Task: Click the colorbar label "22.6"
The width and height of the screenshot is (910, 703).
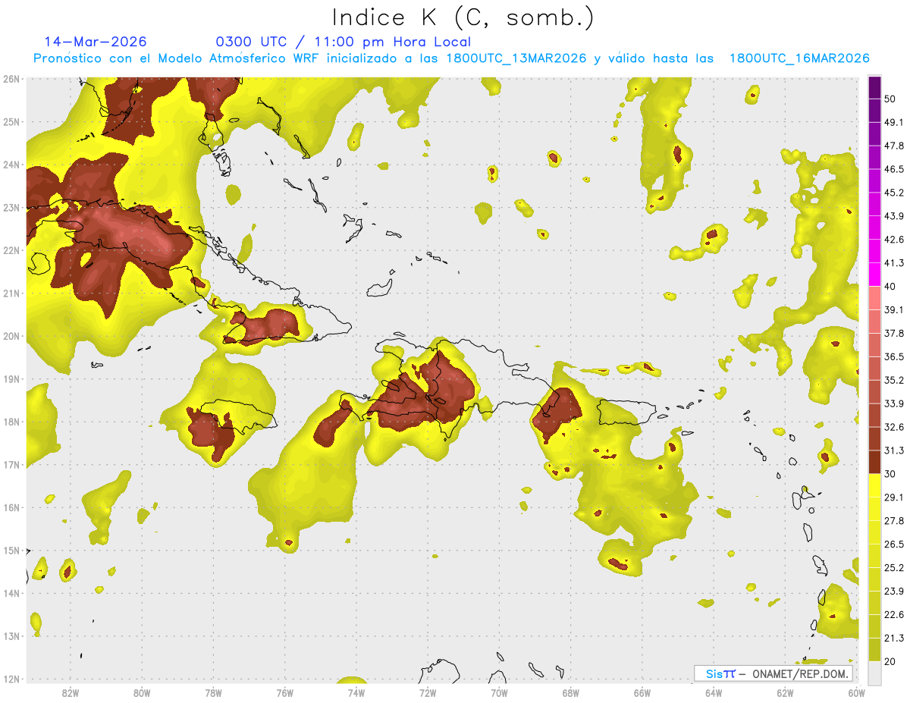Action: (x=893, y=614)
